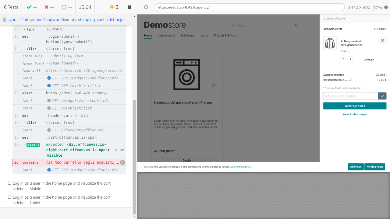Open the selector playground crosshair icon
Viewport: 390px width, 219px height.
coord(146,7)
